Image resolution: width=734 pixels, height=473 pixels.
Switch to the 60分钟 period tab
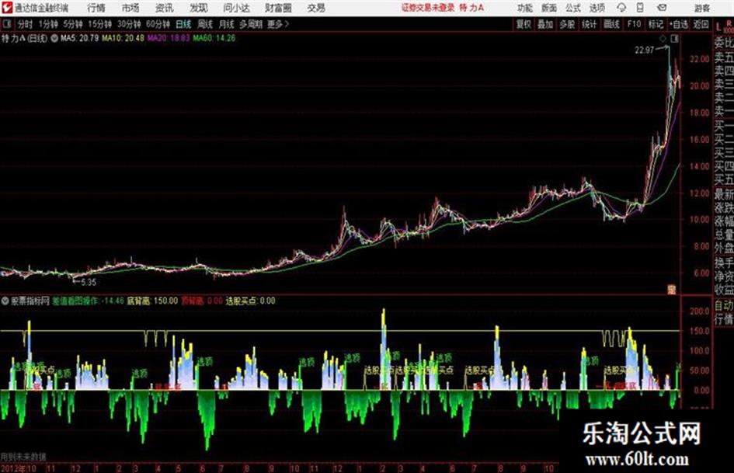[158, 24]
